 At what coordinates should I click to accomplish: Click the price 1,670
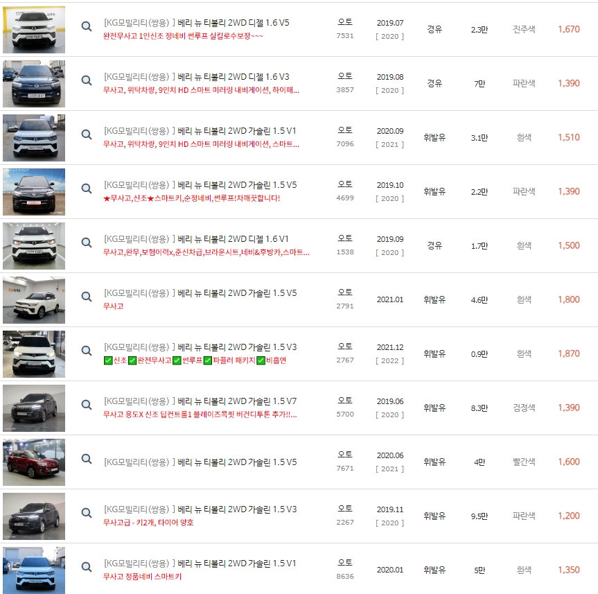click(x=569, y=29)
